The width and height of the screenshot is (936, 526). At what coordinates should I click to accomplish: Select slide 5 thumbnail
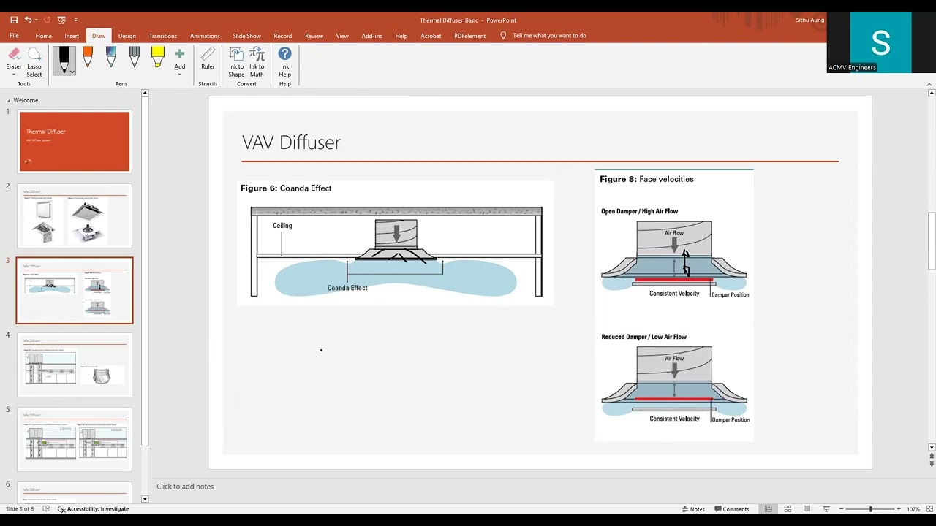coord(75,440)
